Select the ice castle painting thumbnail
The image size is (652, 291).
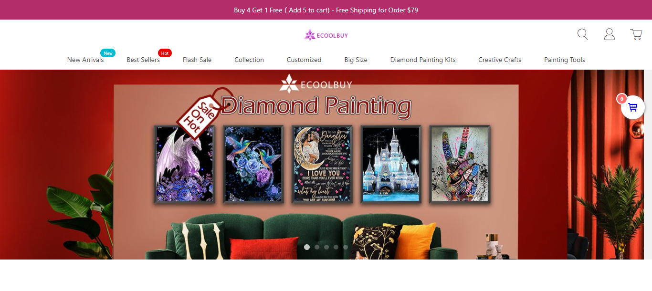tap(391, 164)
